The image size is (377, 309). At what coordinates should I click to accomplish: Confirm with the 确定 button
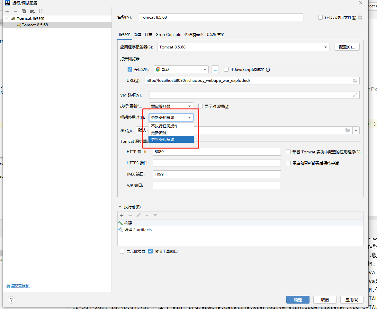(x=298, y=300)
